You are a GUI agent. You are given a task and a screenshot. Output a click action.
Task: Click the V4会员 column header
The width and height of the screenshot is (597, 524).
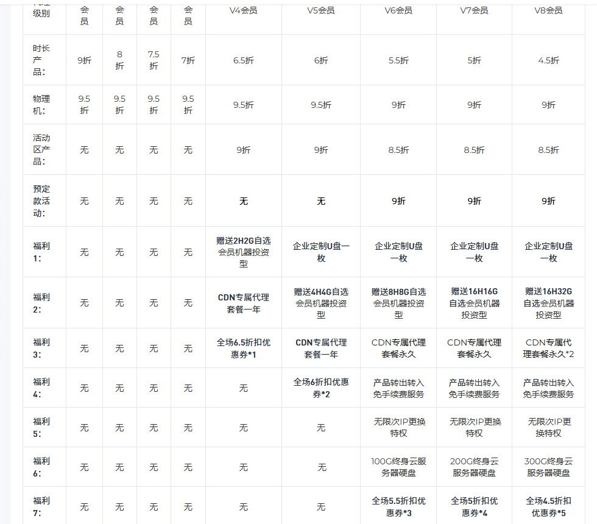(x=244, y=10)
